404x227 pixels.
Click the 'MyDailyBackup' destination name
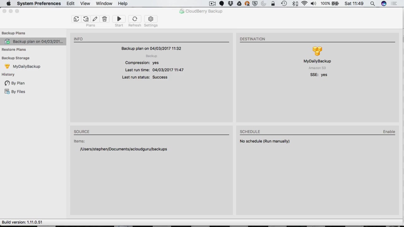click(317, 61)
